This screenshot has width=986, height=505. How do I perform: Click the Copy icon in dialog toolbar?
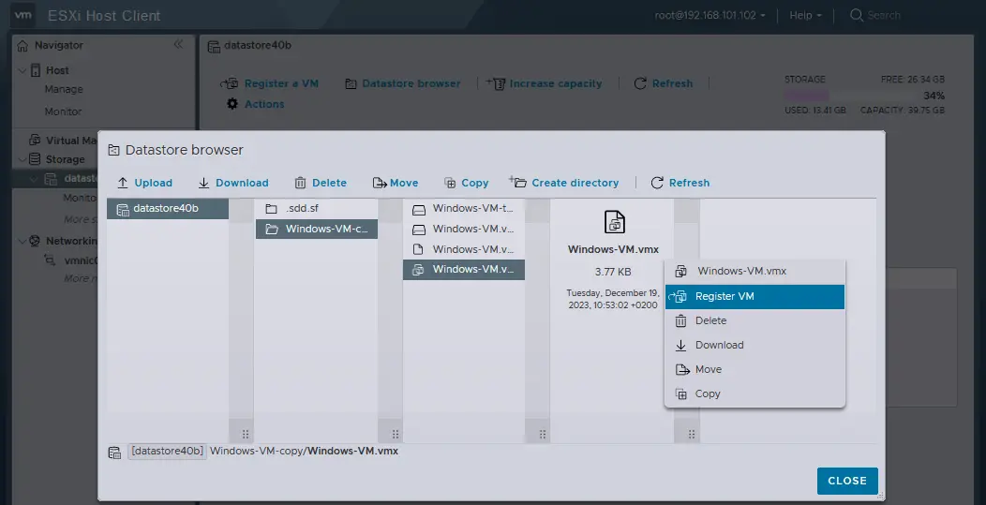click(x=450, y=183)
